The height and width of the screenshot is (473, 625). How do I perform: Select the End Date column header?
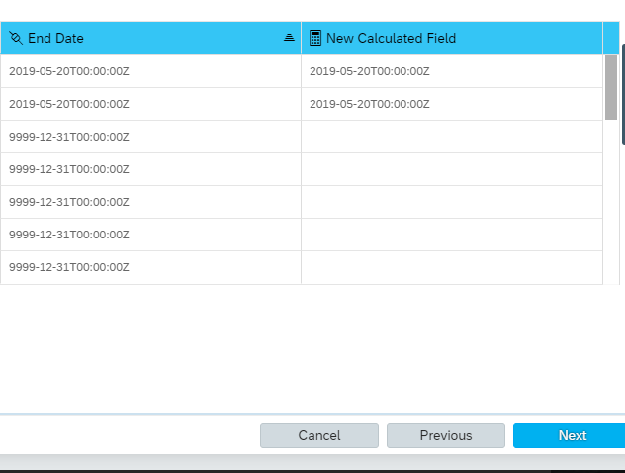point(150,38)
